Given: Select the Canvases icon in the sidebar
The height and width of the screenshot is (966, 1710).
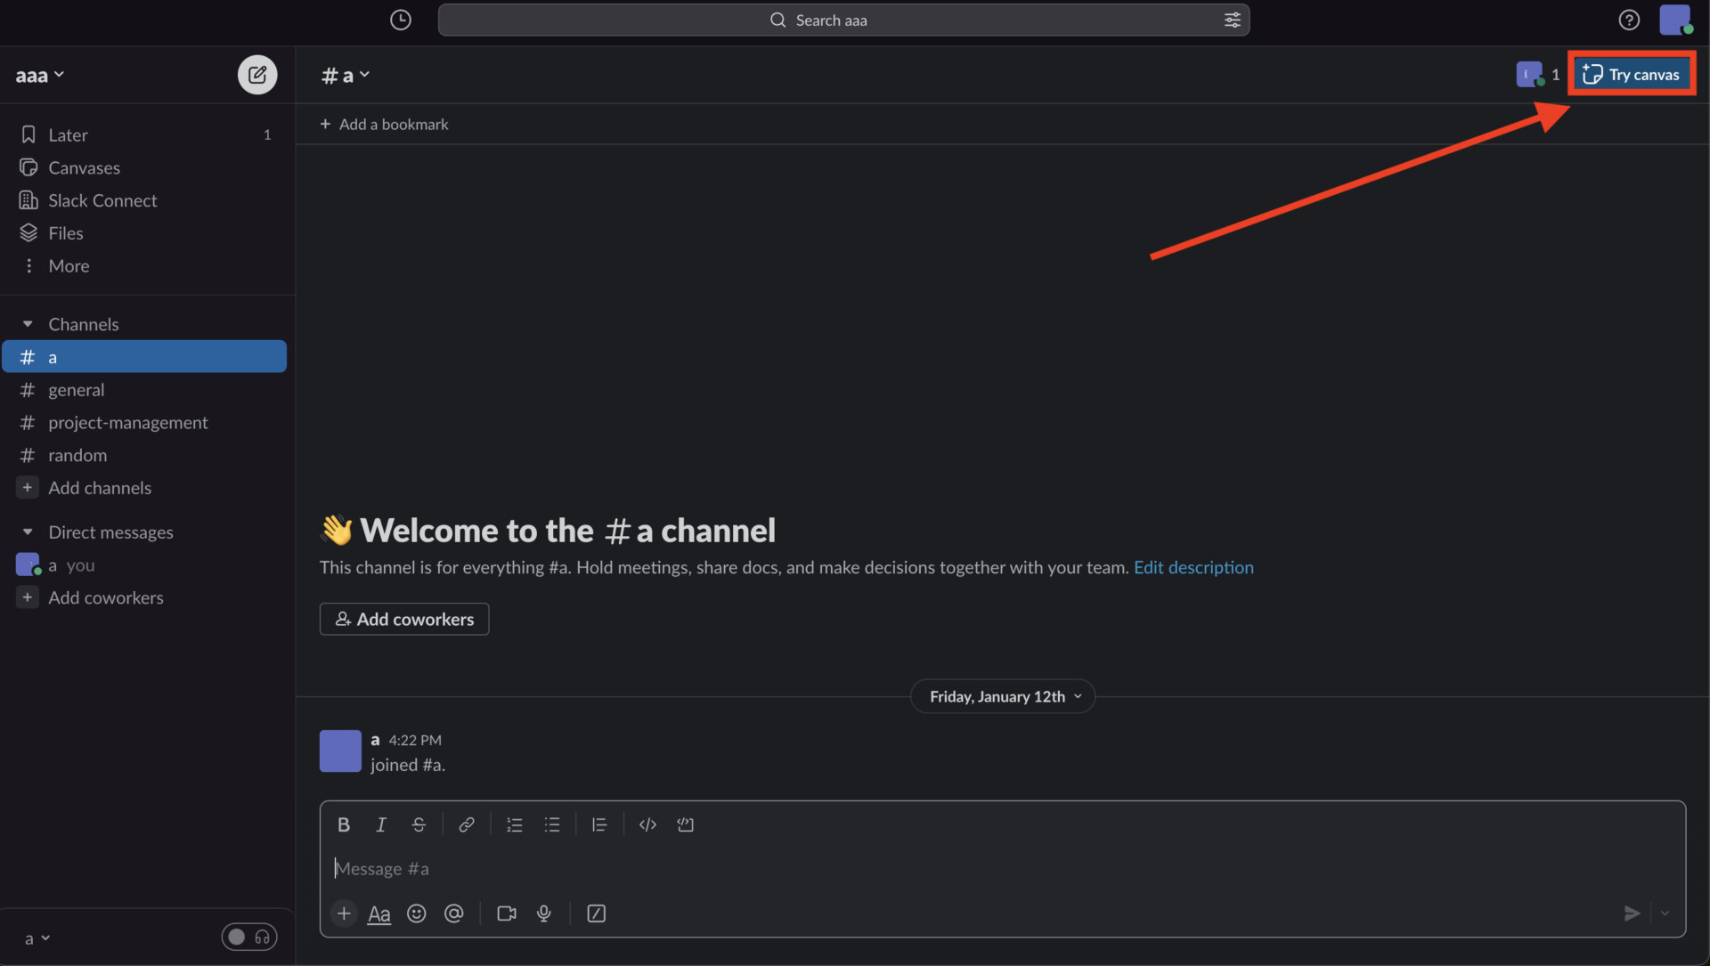Looking at the screenshot, I should coord(28,167).
